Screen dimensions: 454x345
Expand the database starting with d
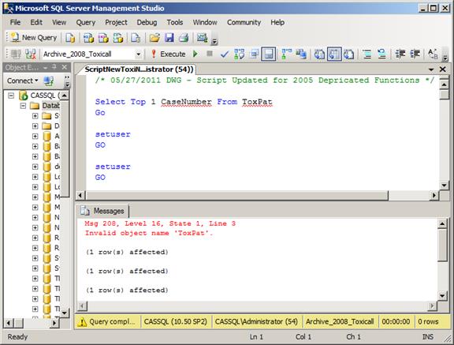pyautogui.click(x=35, y=167)
